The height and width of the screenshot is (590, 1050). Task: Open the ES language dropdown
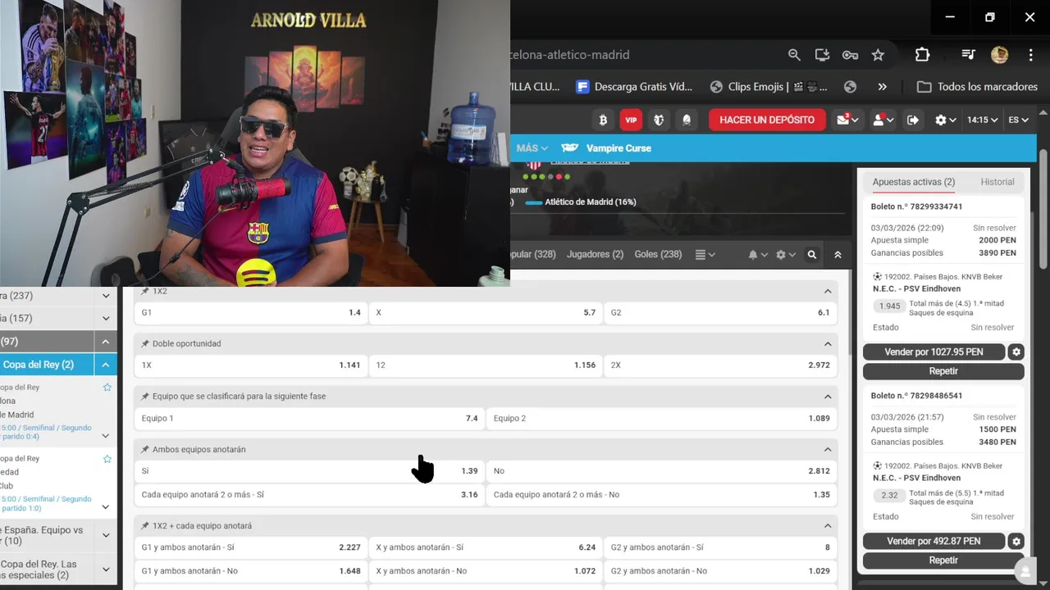point(1019,120)
